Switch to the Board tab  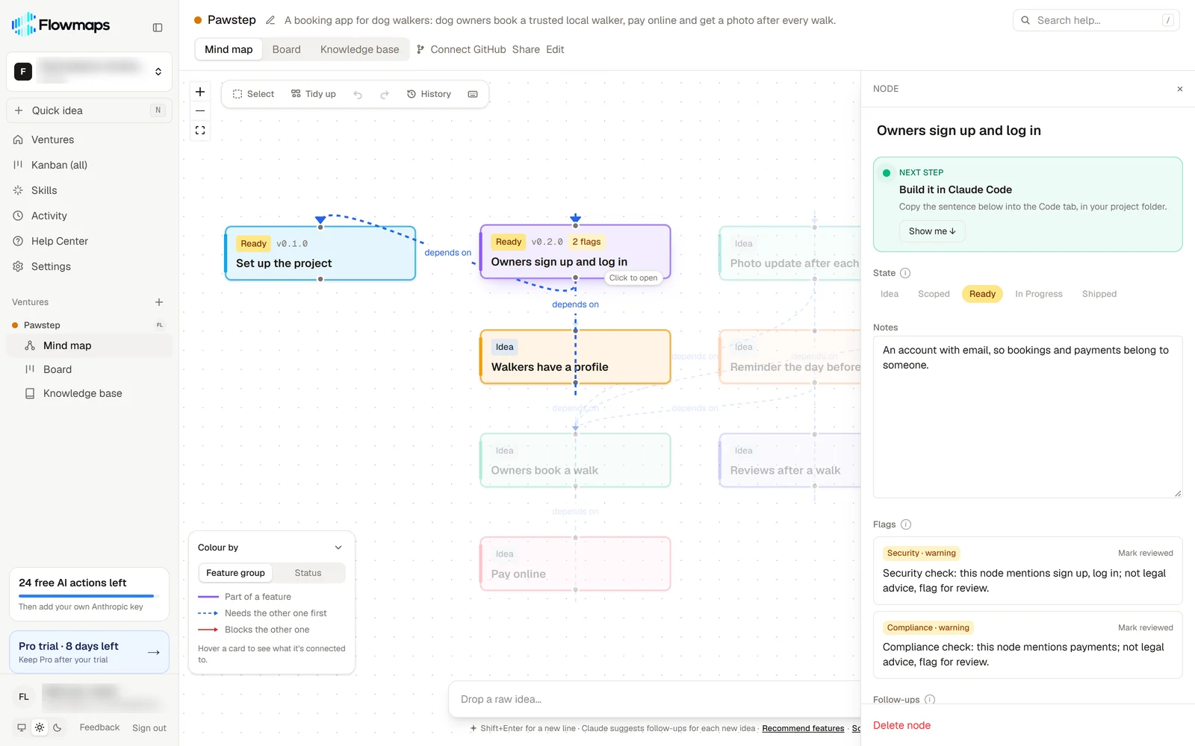286,49
